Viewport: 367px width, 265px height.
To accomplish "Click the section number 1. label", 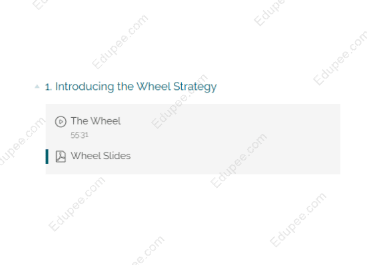I will click(x=48, y=87).
